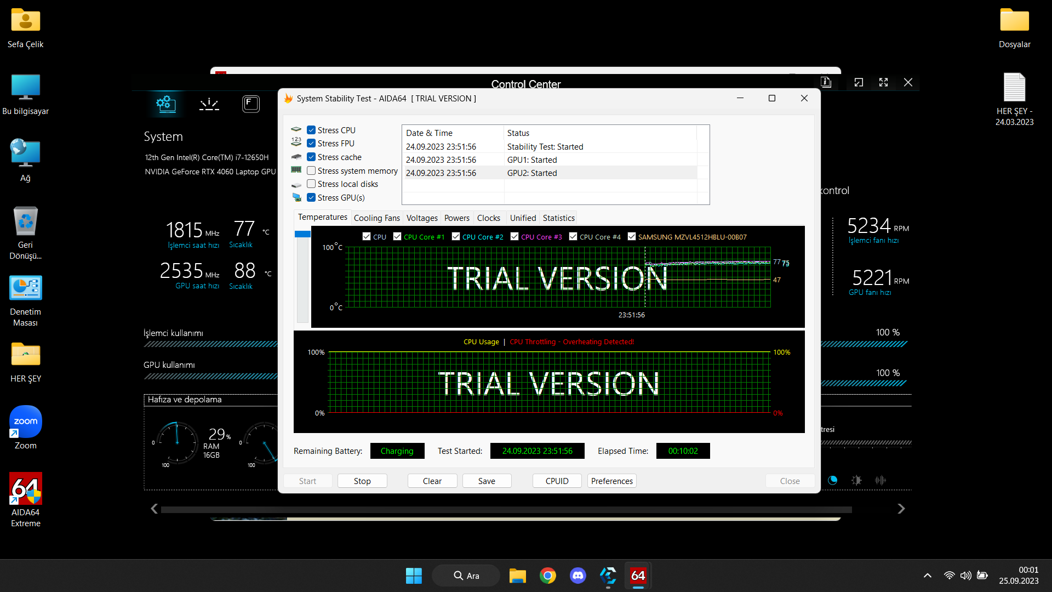Image resolution: width=1052 pixels, height=592 pixels.
Task: Click Discord icon in the taskbar
Action: pos(578,576)
